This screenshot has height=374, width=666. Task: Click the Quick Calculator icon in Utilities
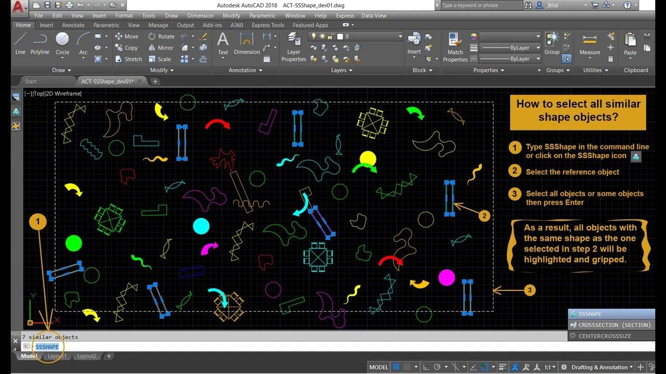611,59
